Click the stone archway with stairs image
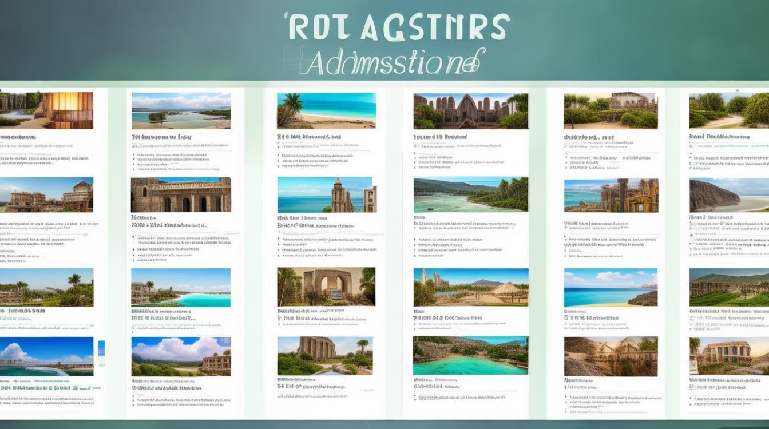Viewport: 769px width, 429px height. coord(326,287)
